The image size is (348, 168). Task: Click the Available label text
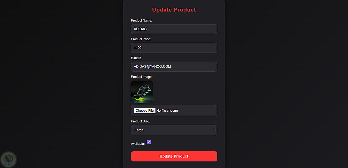tap(137, 144)
